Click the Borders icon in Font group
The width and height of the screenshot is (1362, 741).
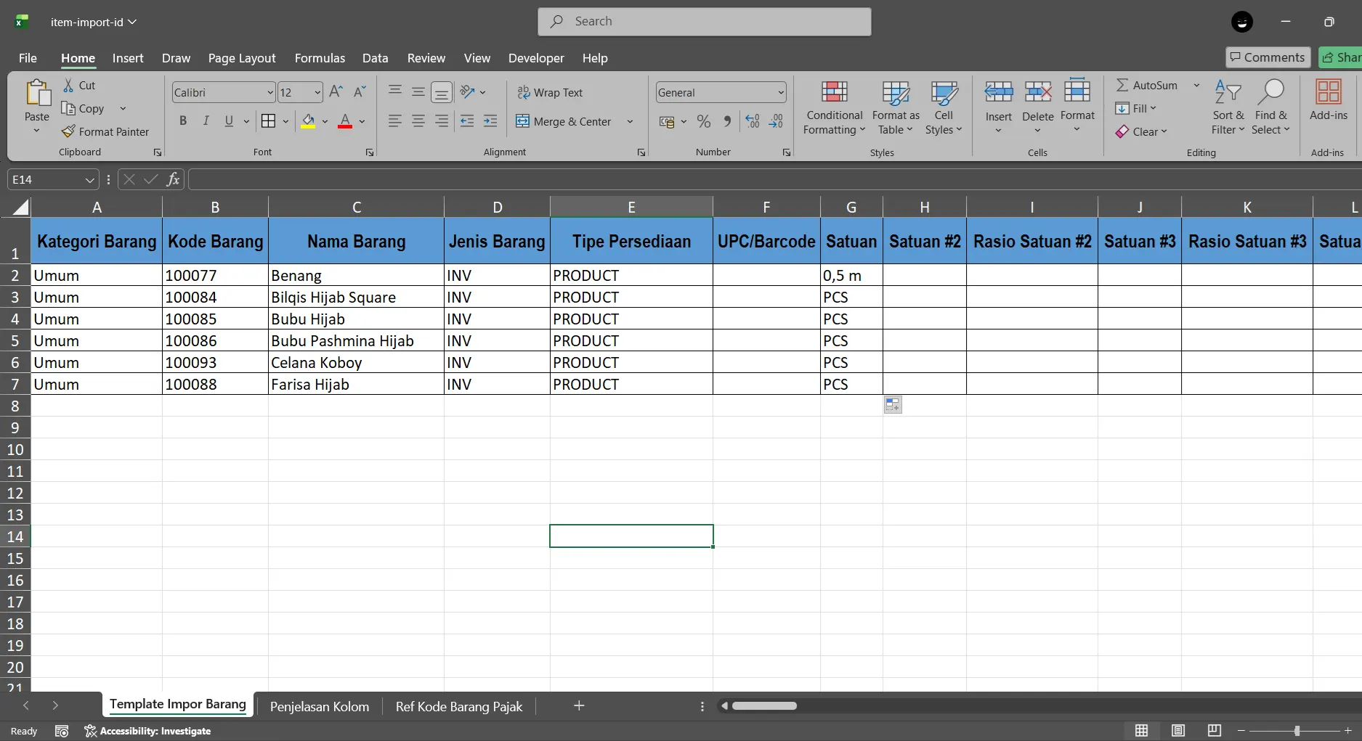click(268, 121)
